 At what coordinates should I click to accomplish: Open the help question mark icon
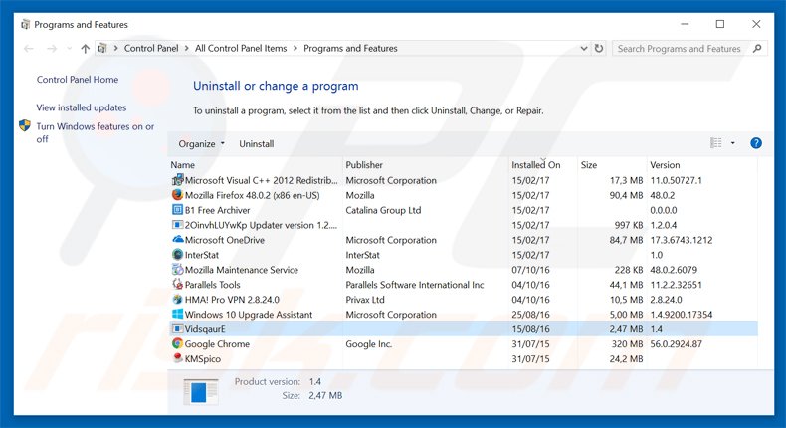point(756,143)
